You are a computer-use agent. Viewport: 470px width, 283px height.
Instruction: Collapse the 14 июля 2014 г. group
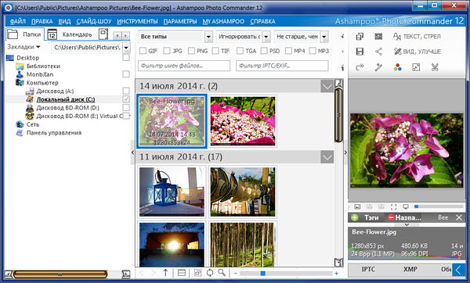pos(327,87)
